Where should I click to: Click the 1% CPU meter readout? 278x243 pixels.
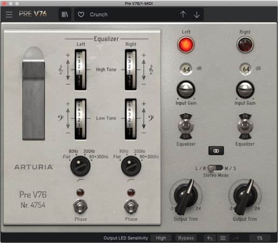[x=260, y=238]
